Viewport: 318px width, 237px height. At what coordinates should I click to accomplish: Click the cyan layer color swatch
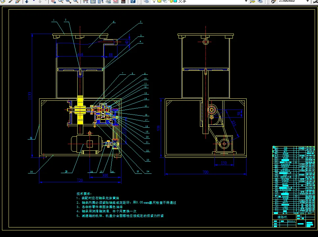[x=175, y=1]
